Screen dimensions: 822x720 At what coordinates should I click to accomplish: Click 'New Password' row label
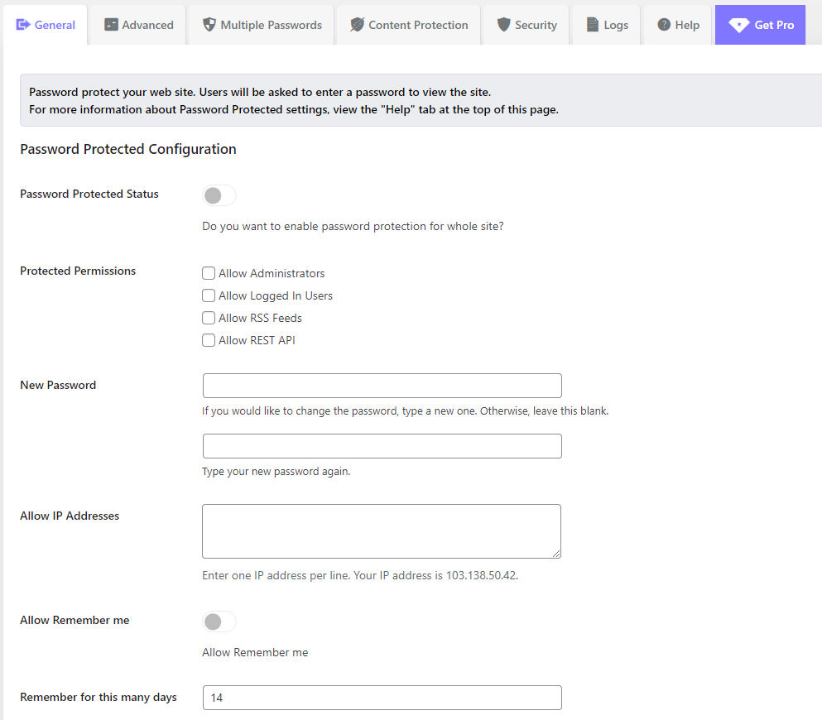[58, 385]
